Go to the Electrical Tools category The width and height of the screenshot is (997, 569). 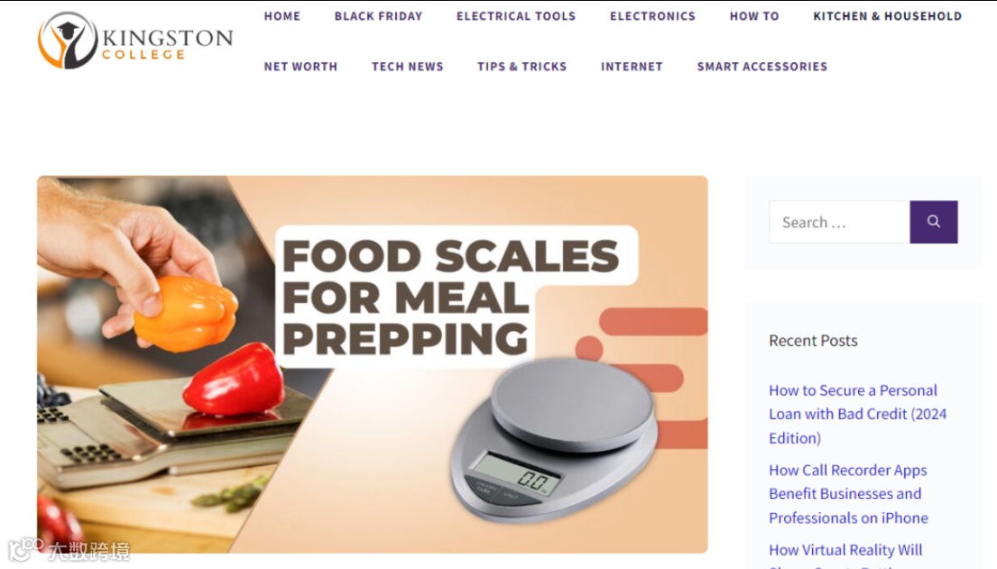516,16
